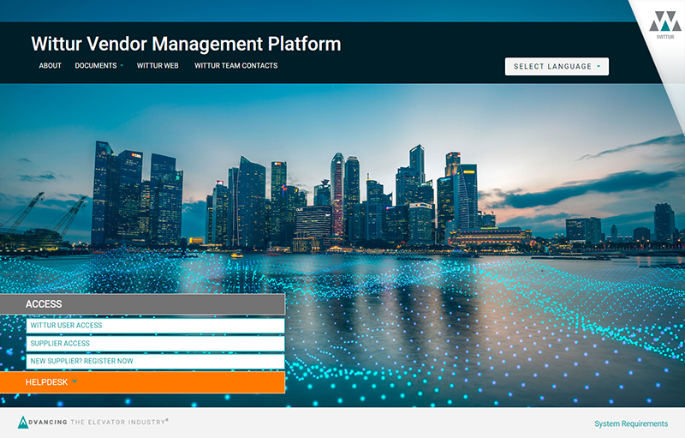Click the Advancing the Elevator Industry logo
685x438 pixels.
92,423
